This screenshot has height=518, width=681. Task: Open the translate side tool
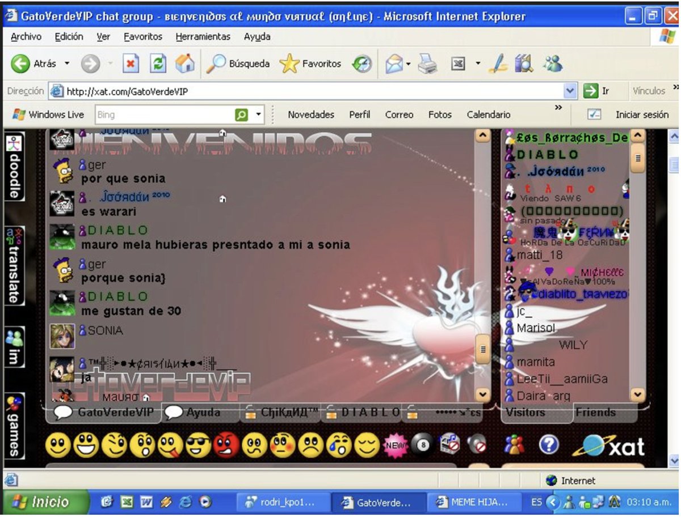14,265
